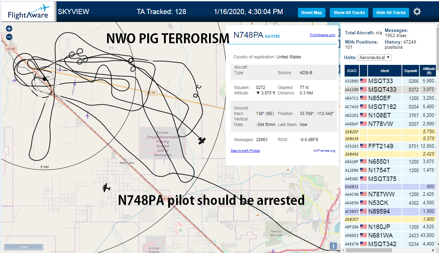Screen dimensions: 439x253
Task: Select the N65501 aircraft row
Action: 390,162
